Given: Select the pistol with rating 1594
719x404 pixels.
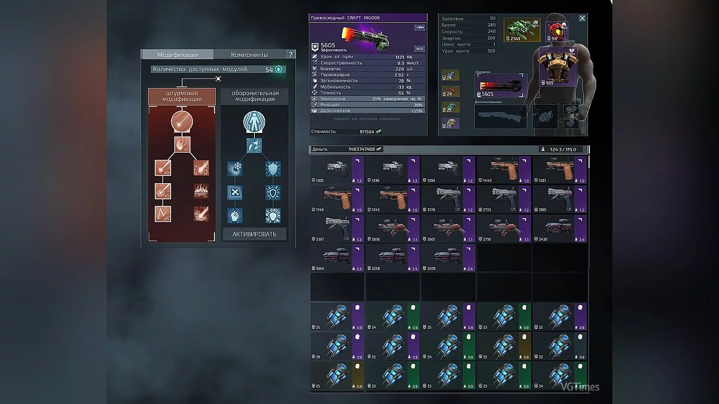Looking at the screenshot, I should click(448, 169).
